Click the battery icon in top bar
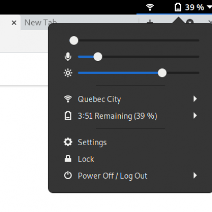 (178, 7)
